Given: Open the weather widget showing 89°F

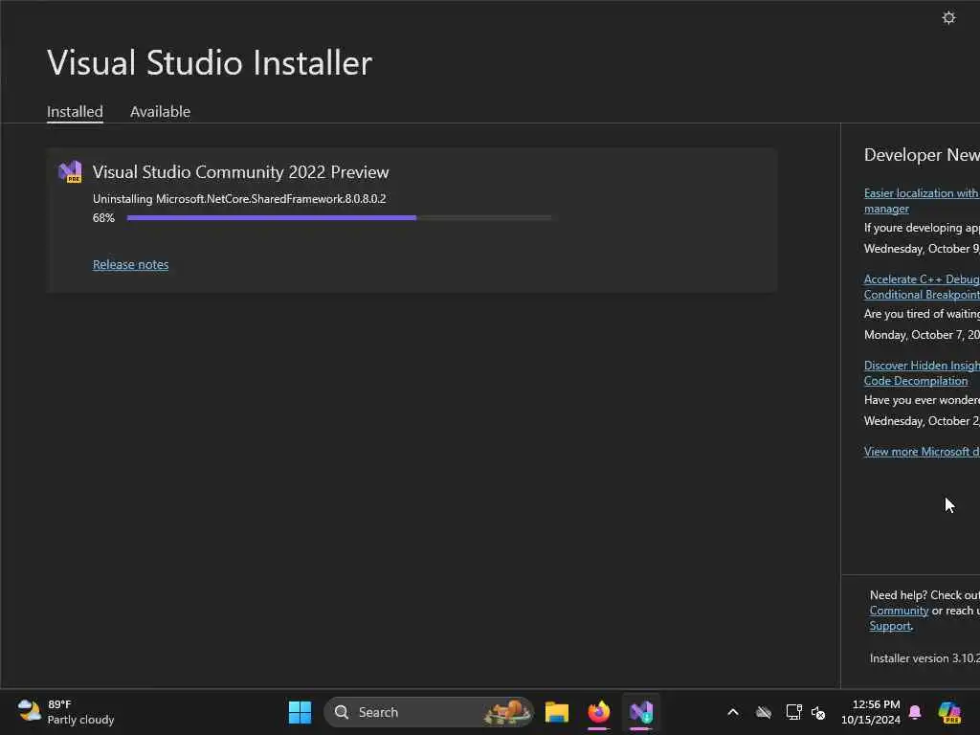Looking at the screenshot, I should pos(66,712).
